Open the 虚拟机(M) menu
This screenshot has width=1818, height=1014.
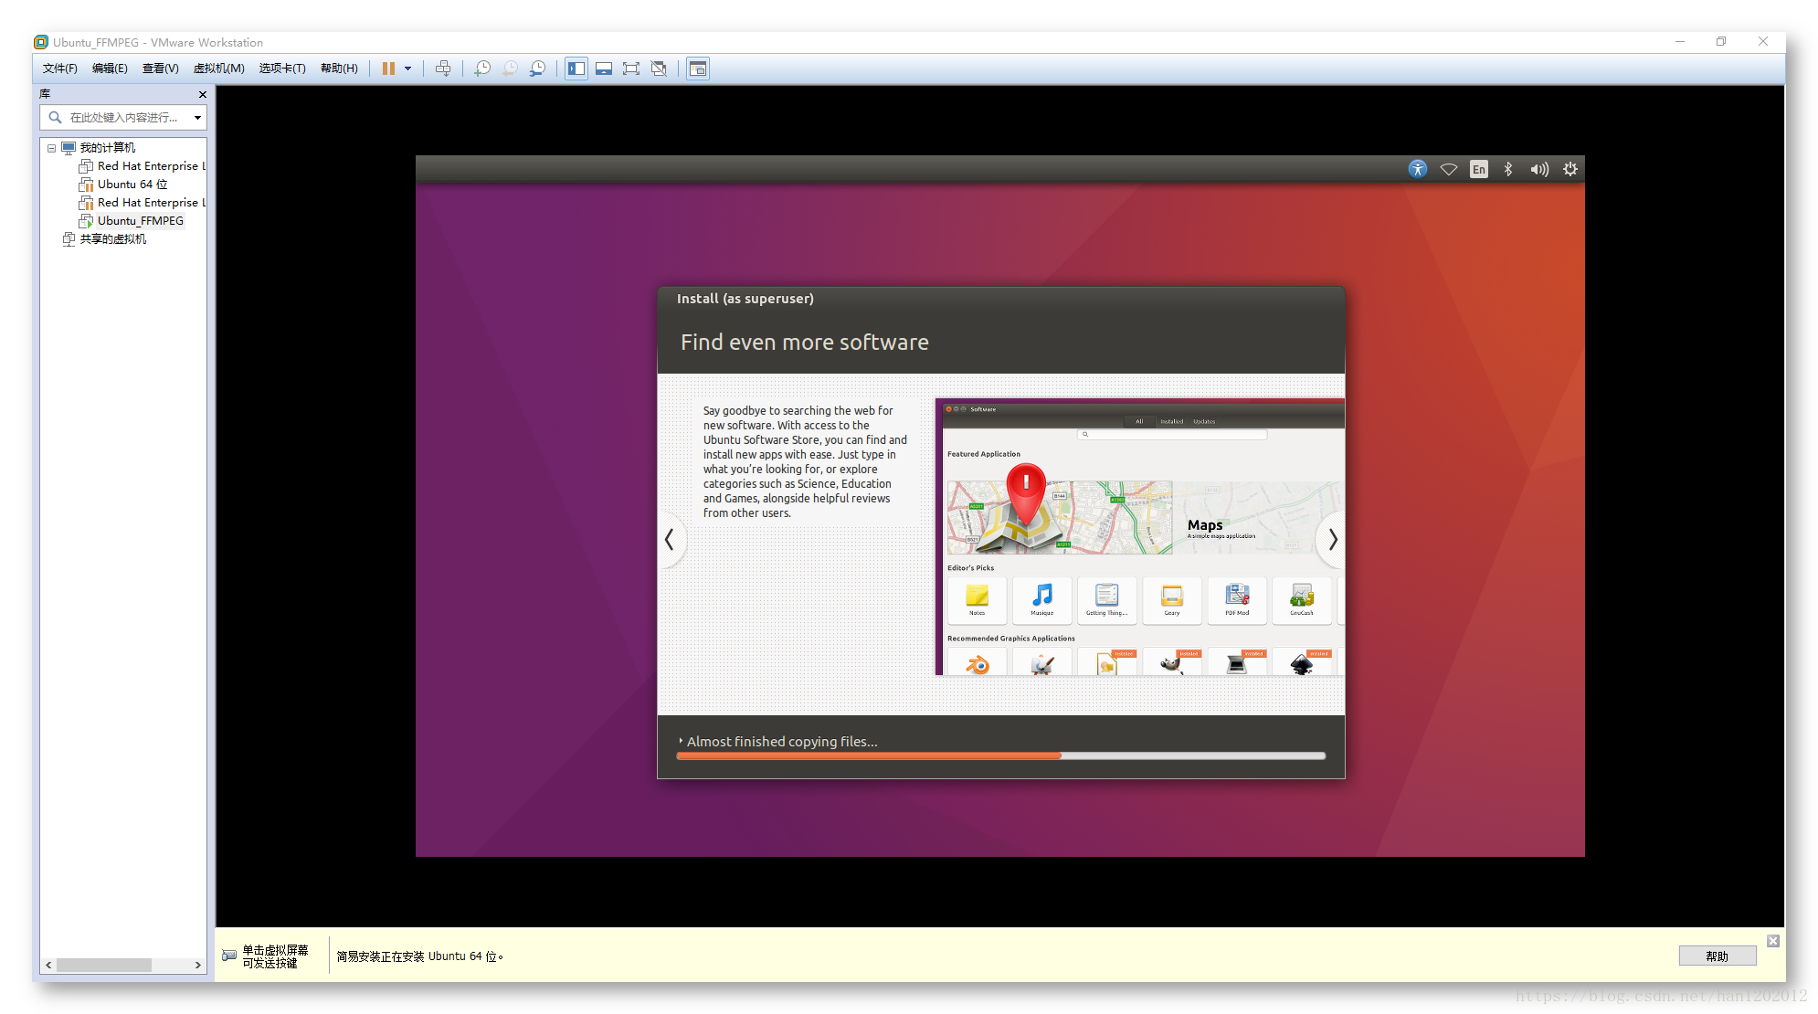(x=218, y=69)
